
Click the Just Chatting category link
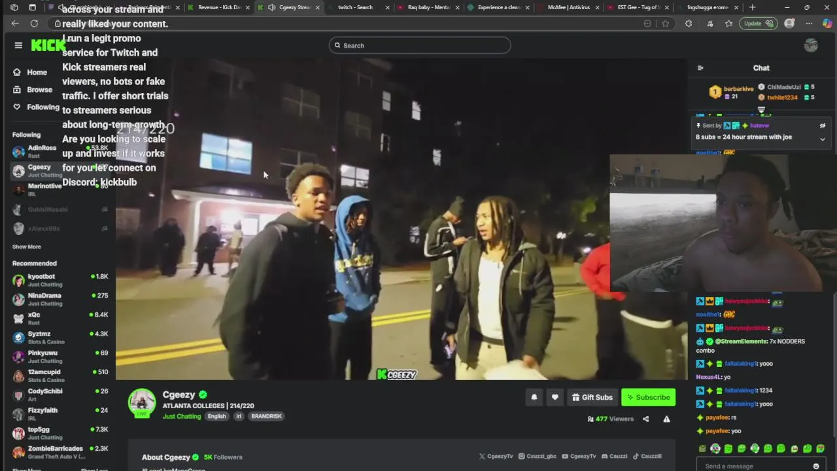[182, 416]
